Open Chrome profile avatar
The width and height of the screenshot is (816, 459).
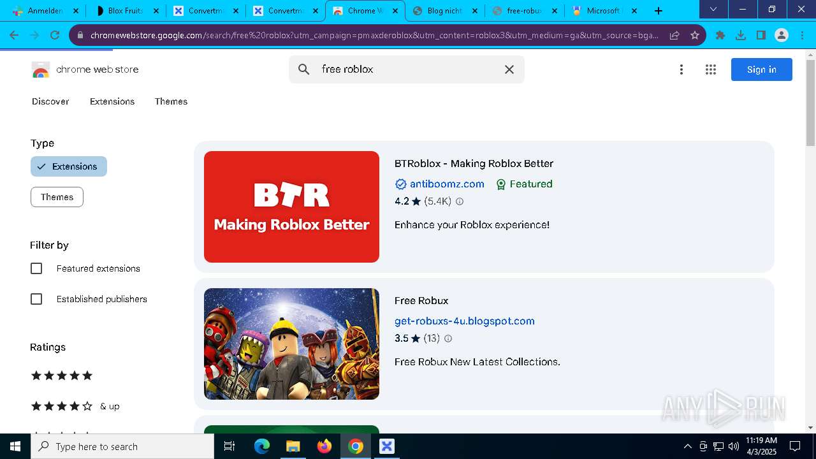click(x=782, y=35)
